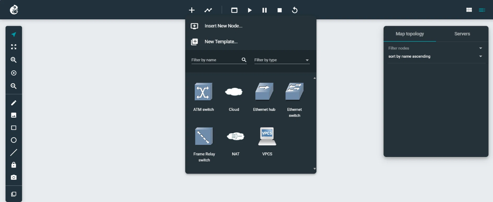Viewport: 493px width, 202px height.
Task: Stop all nodes with stop button
Action: coord(280,10)
